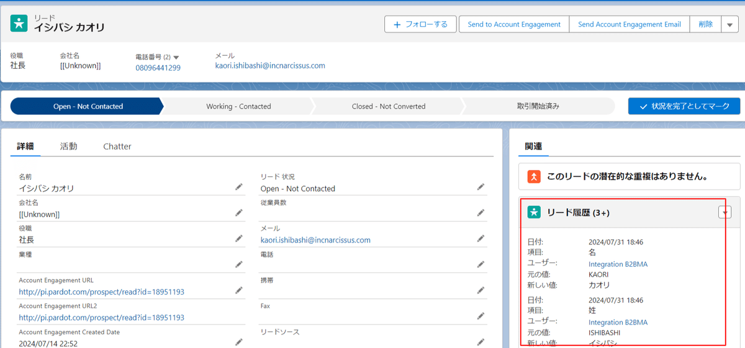Open phone number 08096441299 link
The height and width of the screenshot is (348, 745).
click(x=158, y=68)
